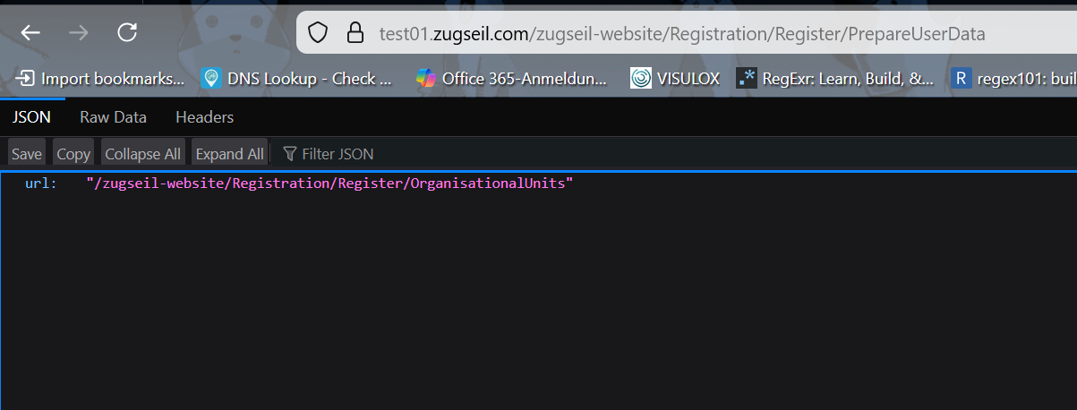Select the JSON tab
This screenshot has width=1077, height=410.
point(31,117)
